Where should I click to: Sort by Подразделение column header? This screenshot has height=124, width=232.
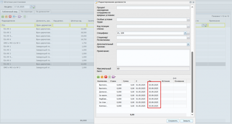[x=18, y=21]
